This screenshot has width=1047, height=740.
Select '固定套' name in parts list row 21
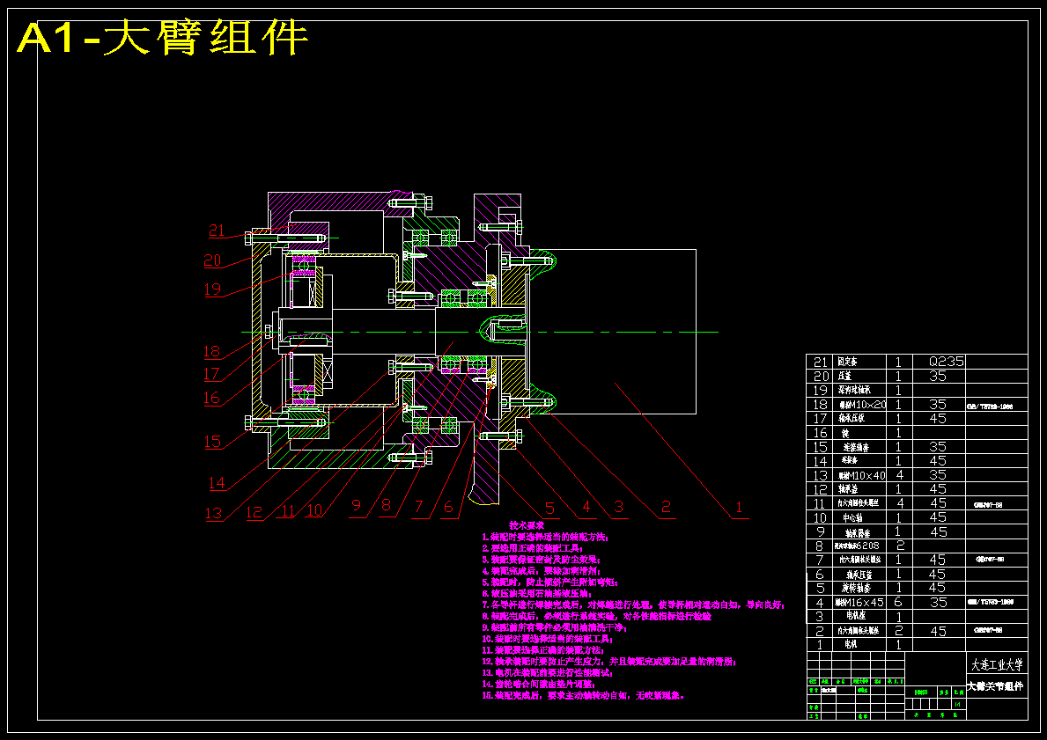pos(847,362)
